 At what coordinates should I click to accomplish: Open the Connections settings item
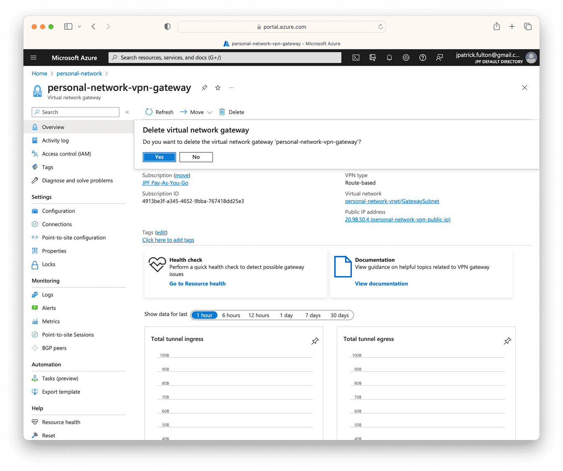(57, 224)
